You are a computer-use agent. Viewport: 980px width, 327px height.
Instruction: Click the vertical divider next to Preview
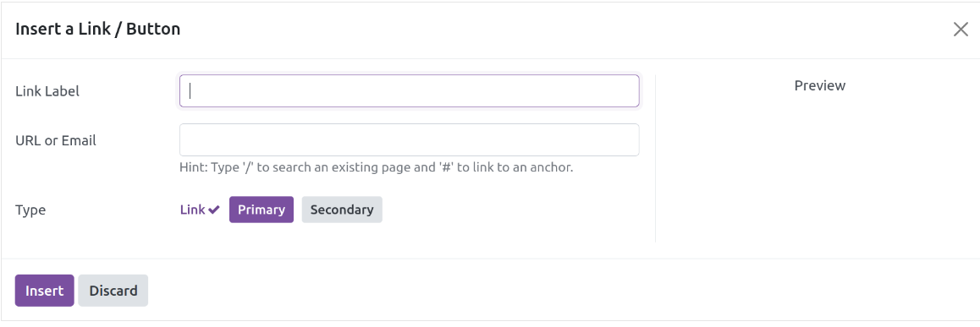click(655, 158)
